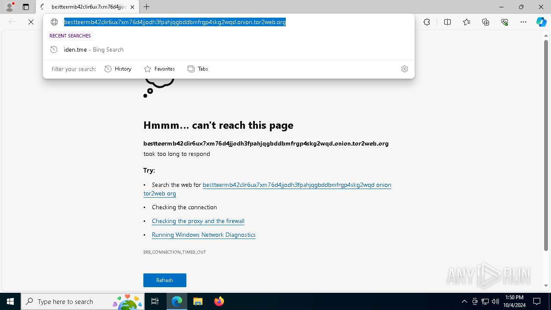
Task: Open the network tray icon
Action: [x=485, y=301]
